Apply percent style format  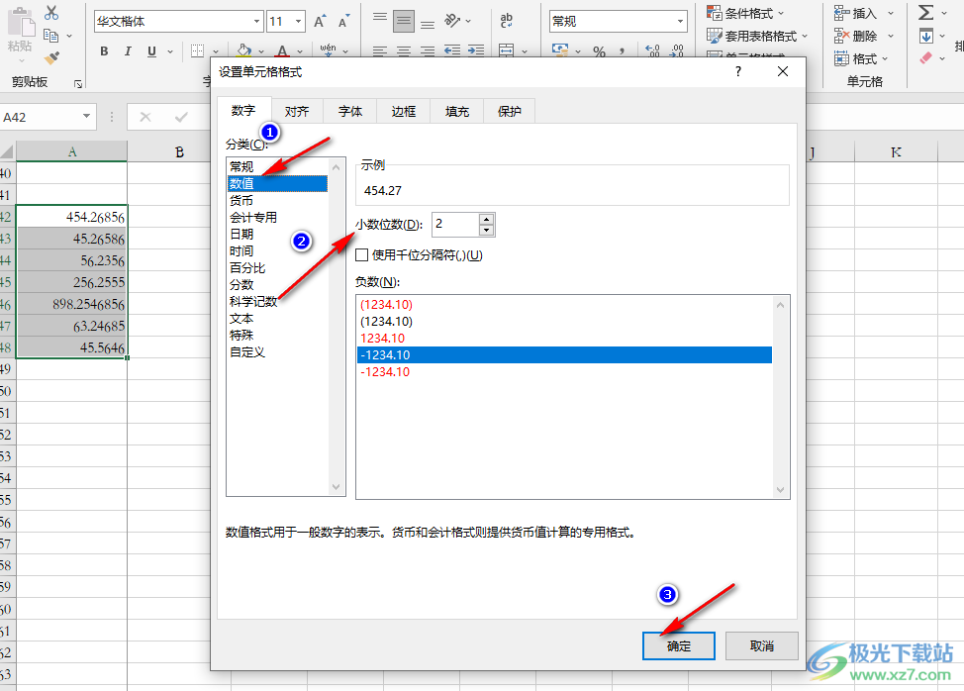click(600, 51)
